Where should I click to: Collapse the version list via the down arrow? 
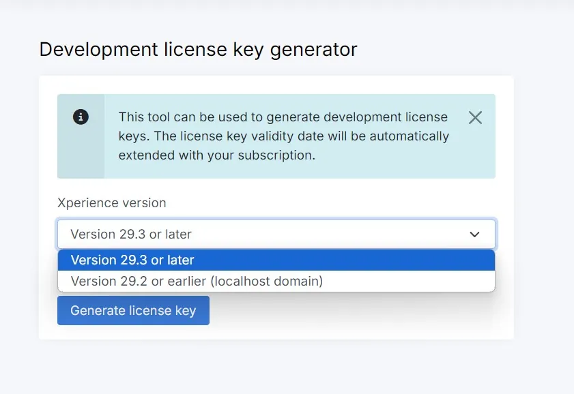(x=474, y=234)
